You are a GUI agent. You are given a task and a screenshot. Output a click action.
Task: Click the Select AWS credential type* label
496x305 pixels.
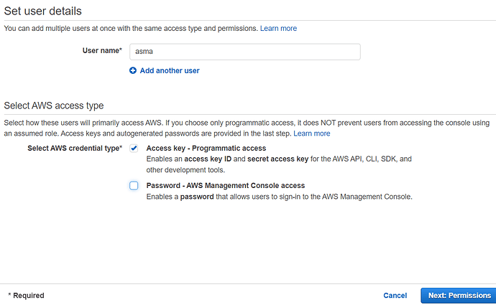click(x=75, y=148)
